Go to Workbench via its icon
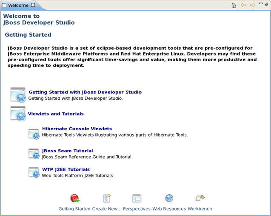The height and width of the screenshot is (216, 271). coord(200,198)
